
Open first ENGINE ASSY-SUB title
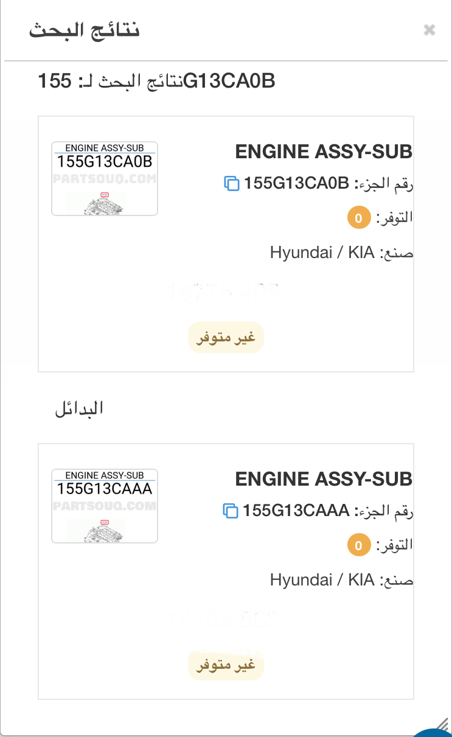(324, 152)
